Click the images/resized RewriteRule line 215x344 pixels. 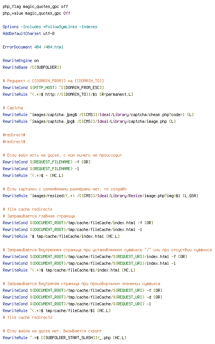pos(100,196)
